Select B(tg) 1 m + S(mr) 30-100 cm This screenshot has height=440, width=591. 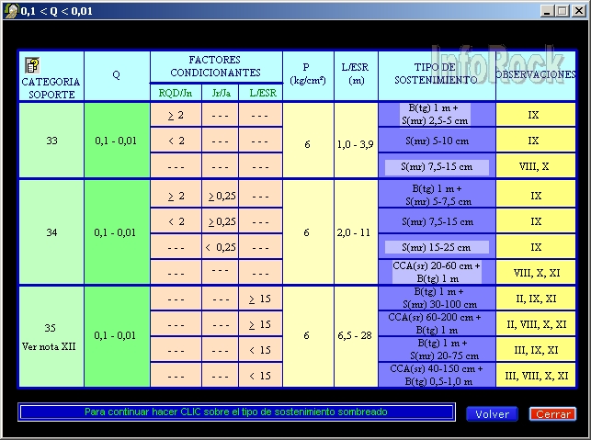coord(437,299)
